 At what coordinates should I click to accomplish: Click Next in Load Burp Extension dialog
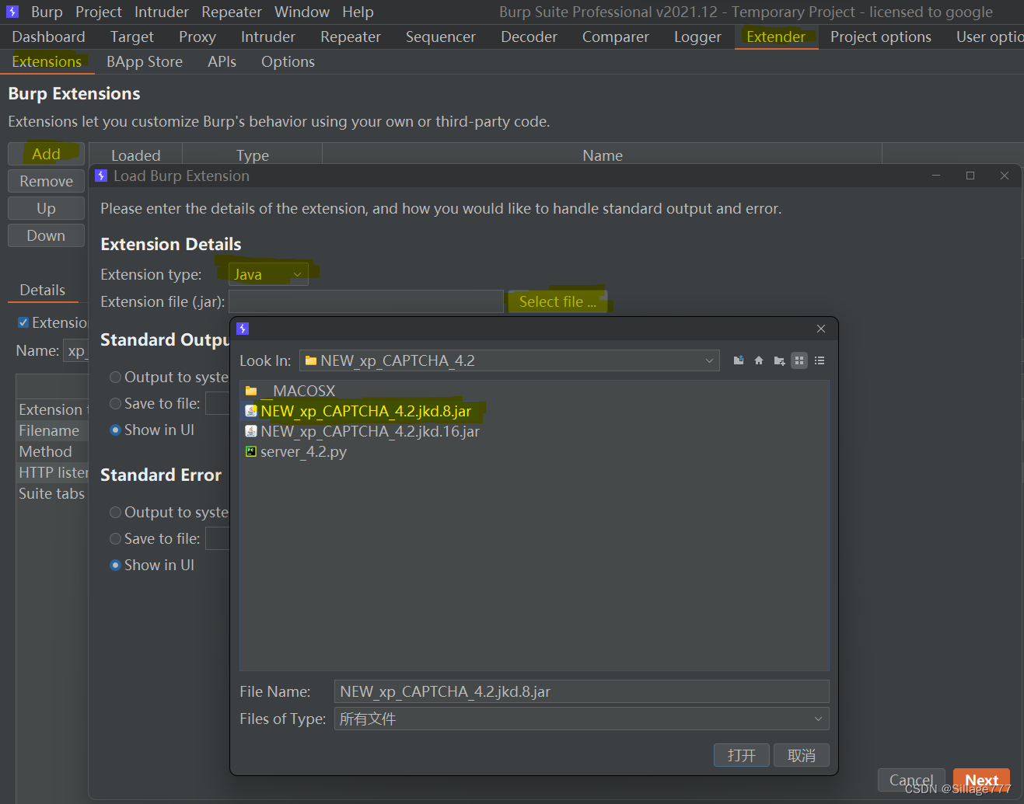981,780
